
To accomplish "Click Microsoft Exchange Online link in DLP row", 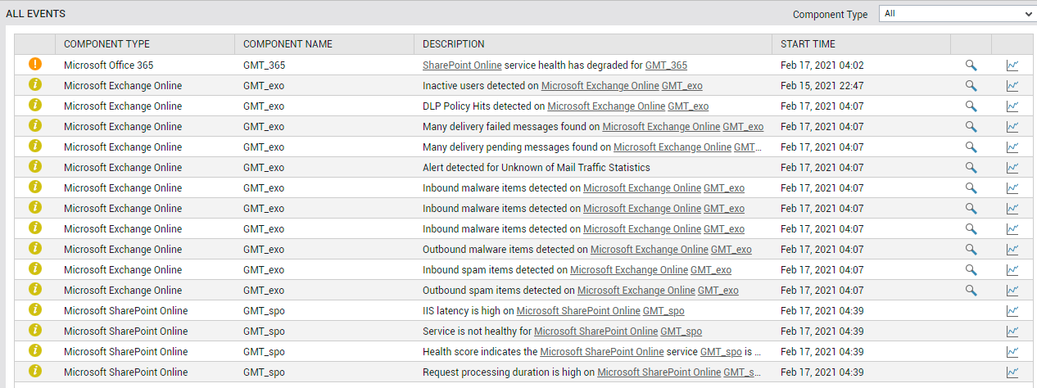I will coord(606,106).
